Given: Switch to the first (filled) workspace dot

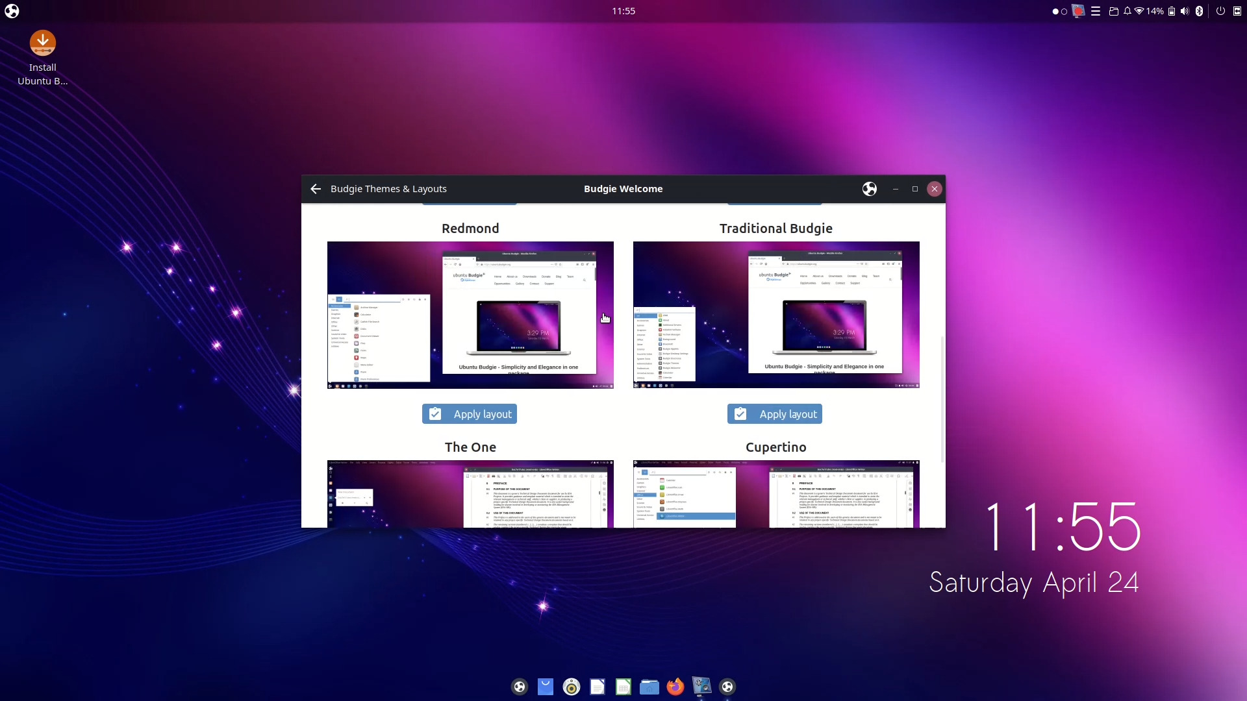Looking at the screenshot, I should 1055,12.
